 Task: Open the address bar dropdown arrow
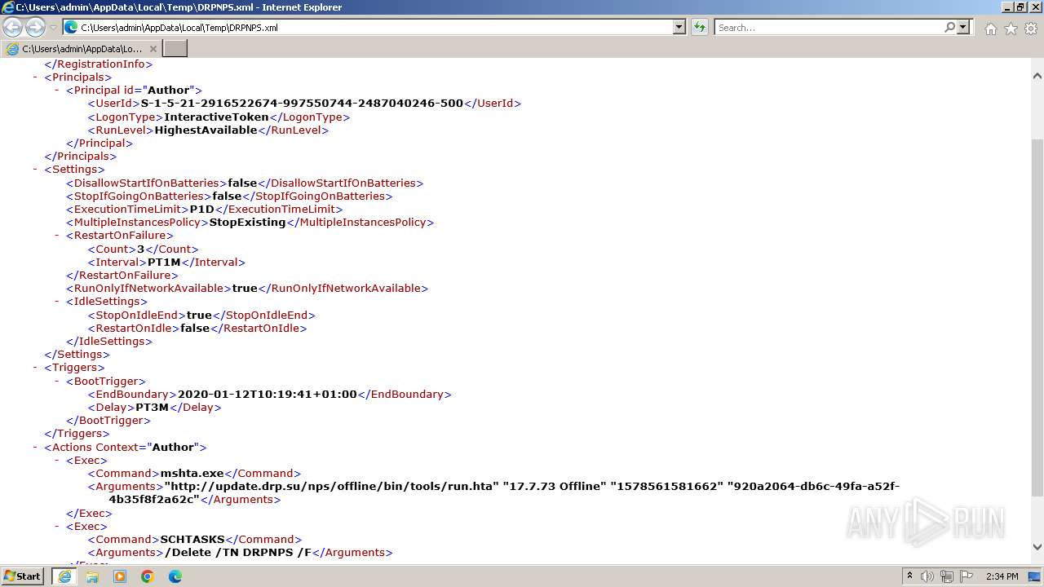point(679,27)
